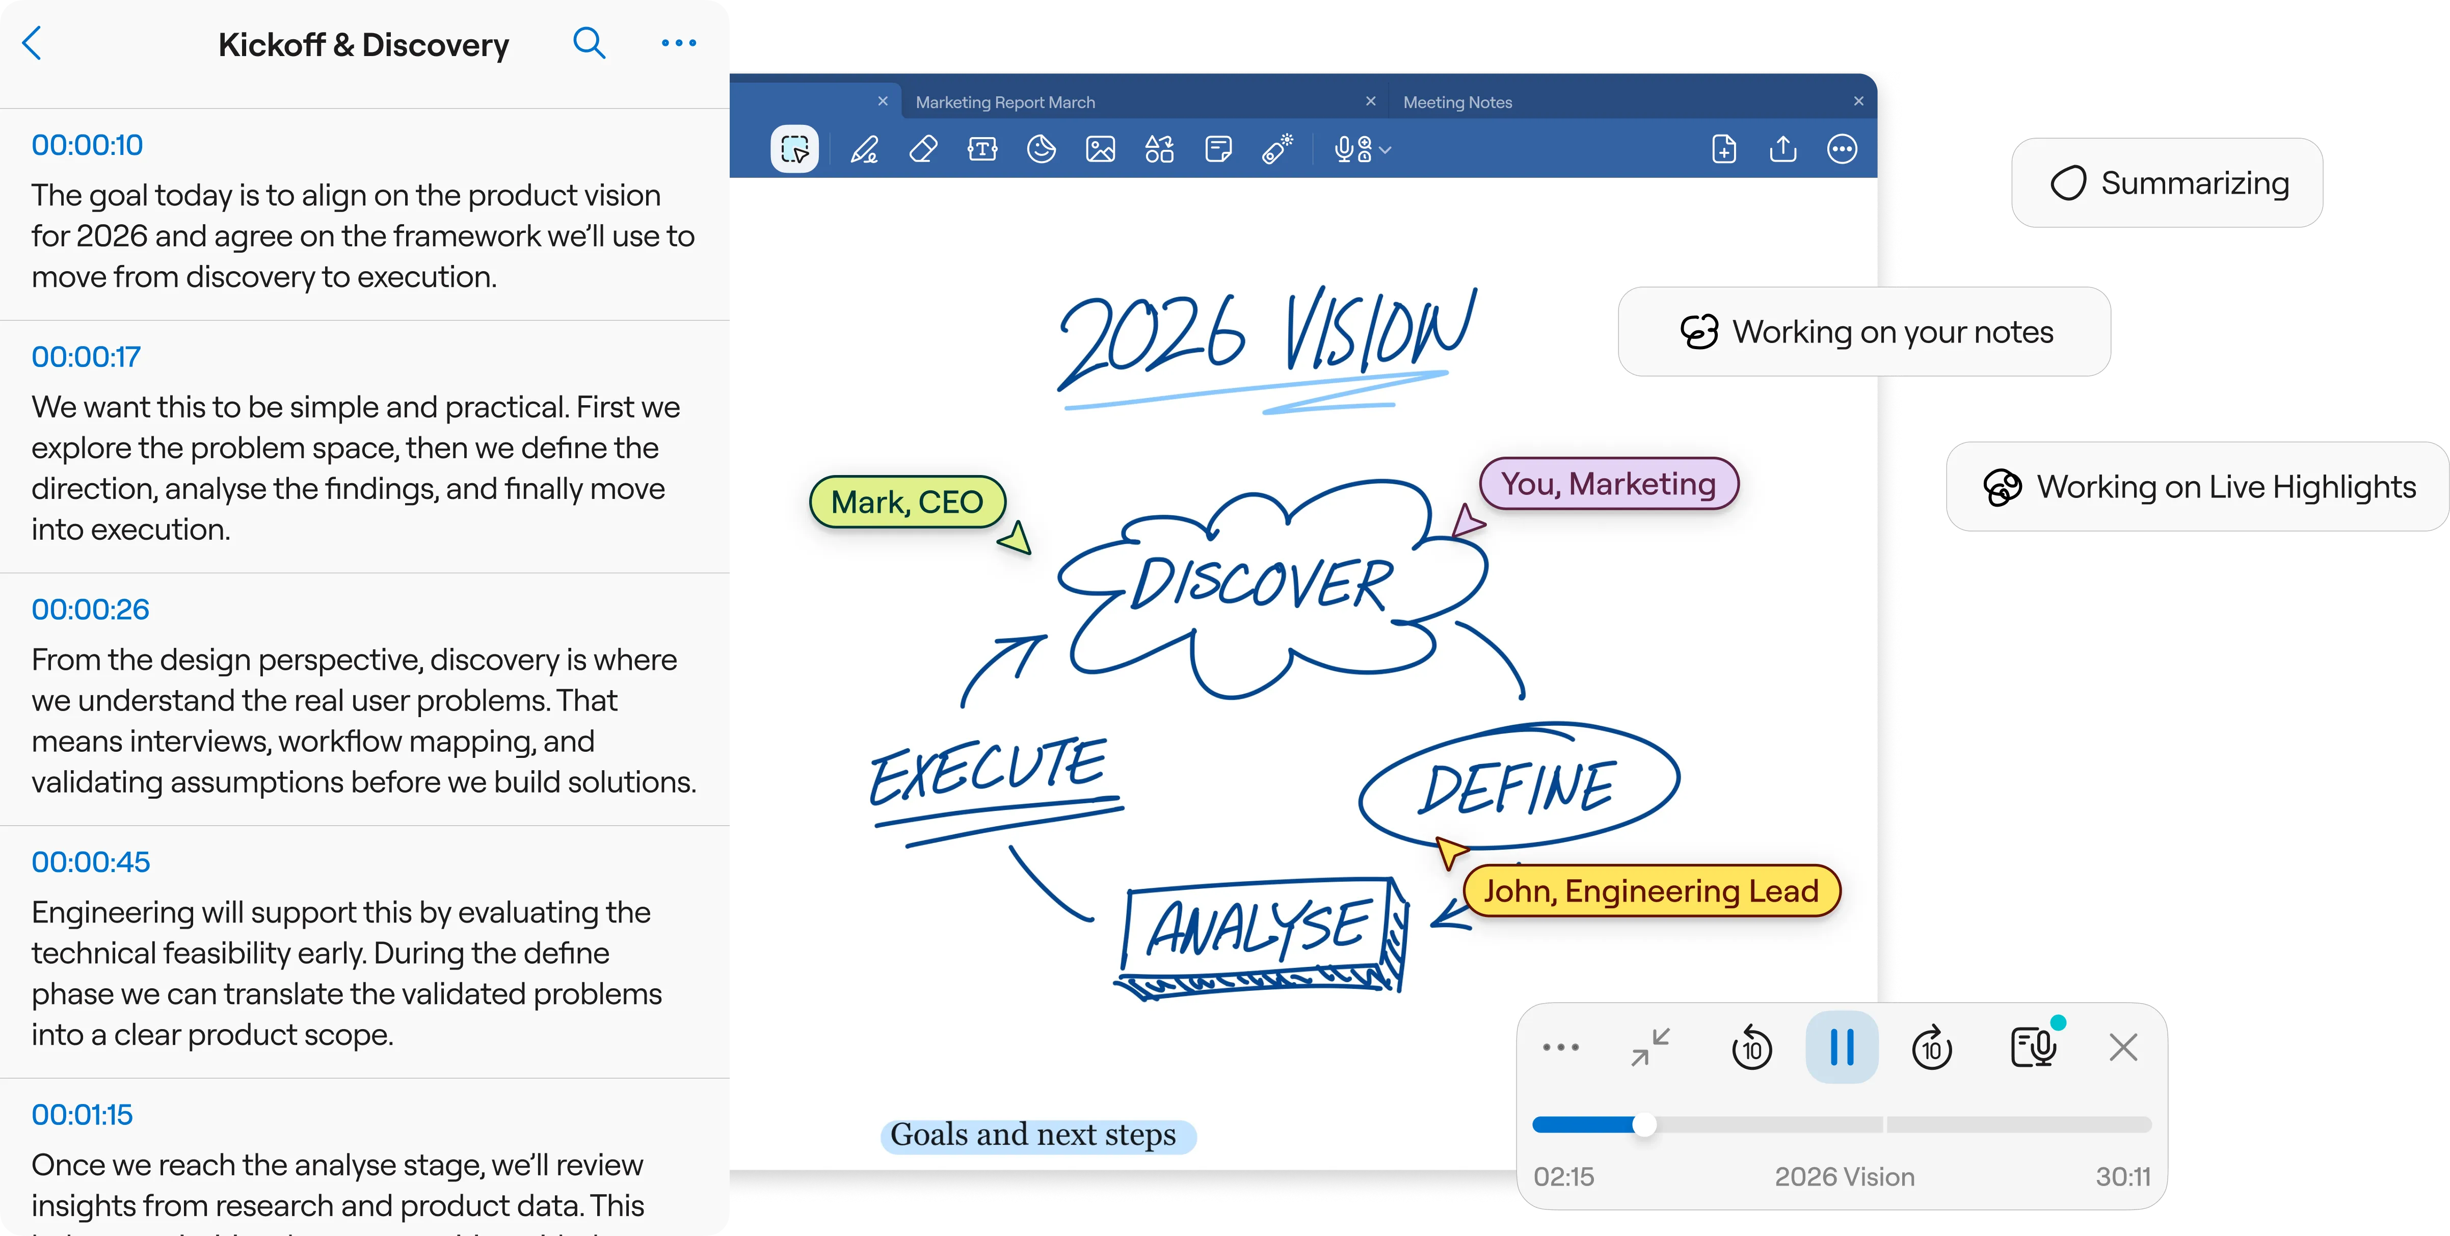The width and height of the screenshot is (2450, 1236).
Task: Click the elapsed time 02:15
Action: [1563, 1177]
